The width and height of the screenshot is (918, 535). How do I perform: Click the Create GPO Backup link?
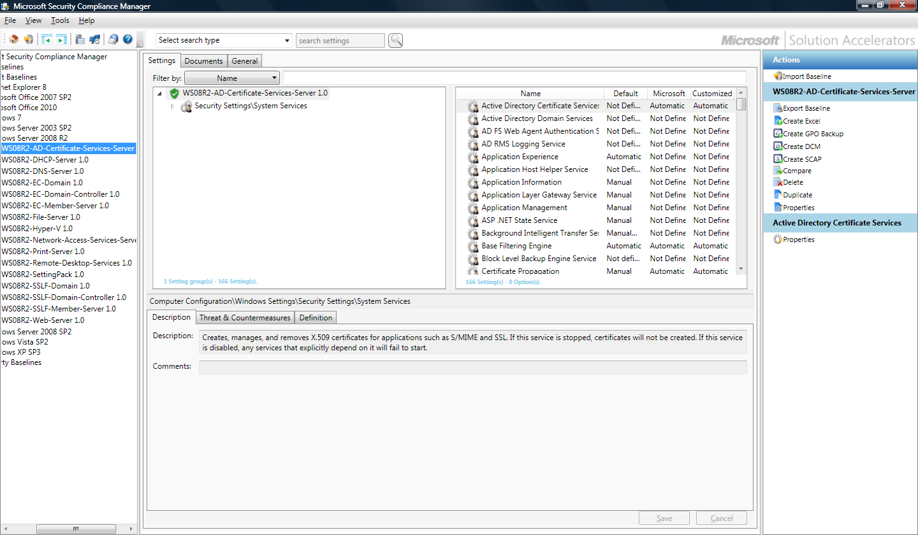813,134
